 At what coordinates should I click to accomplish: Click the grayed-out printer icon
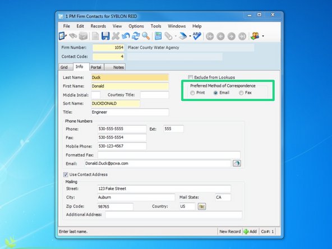point(83,36)
